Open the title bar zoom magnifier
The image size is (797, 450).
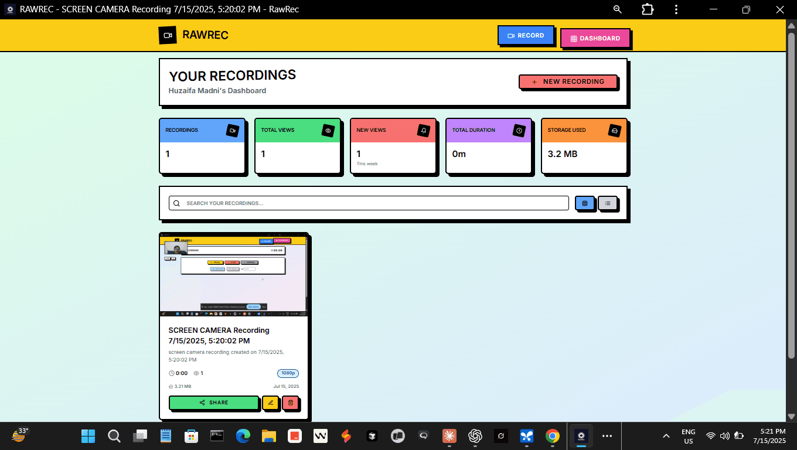[618, 9]
